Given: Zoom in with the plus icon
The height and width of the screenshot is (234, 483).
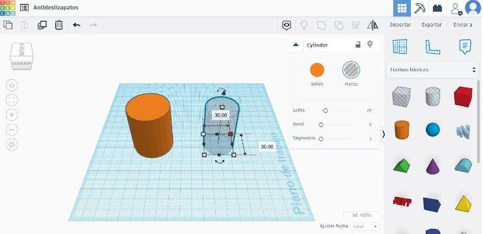Looking at the screenshot, I should (x=12, y=115).
